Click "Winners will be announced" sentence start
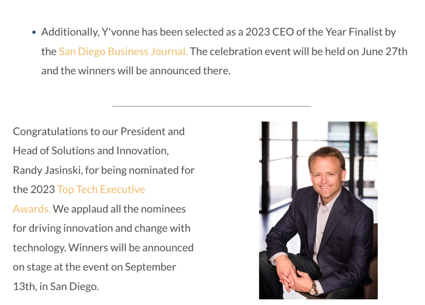The image size is (425, 305). (131, 248)
